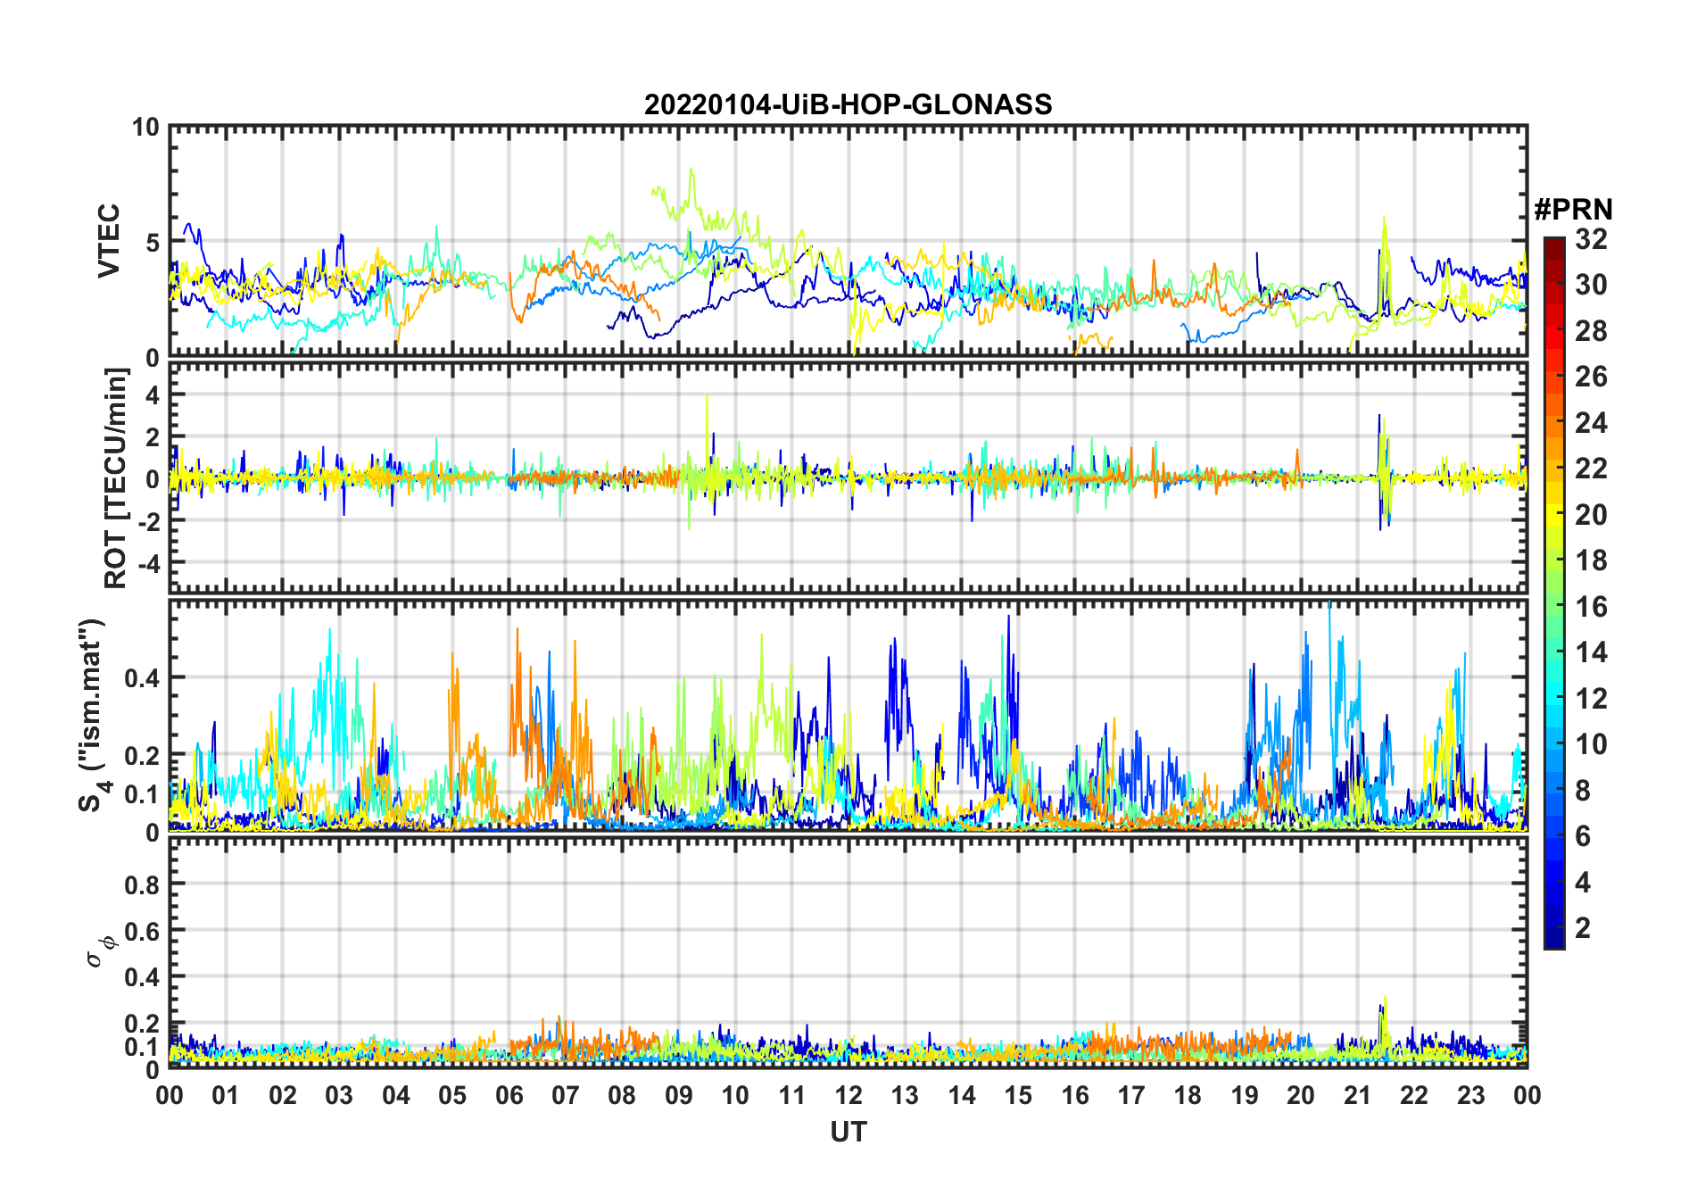
Task: Click colorbar tick label 30
Action: (1591, 285)
